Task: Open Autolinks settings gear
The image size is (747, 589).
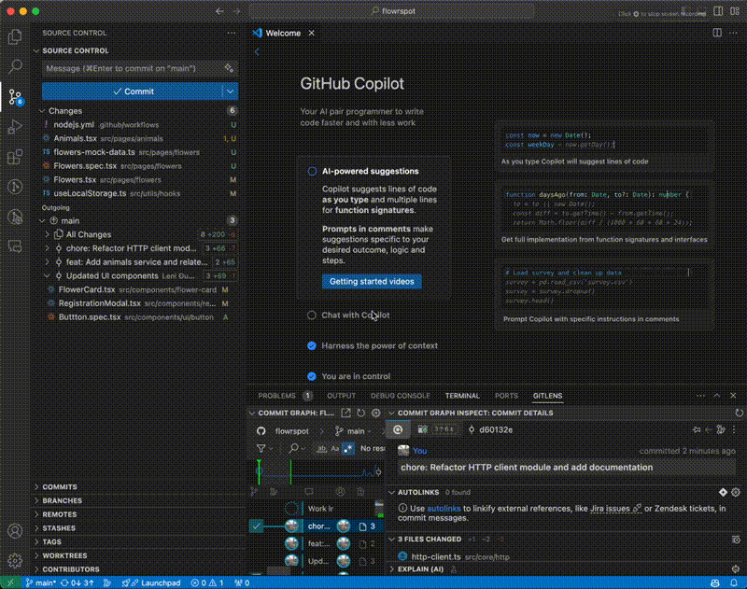Action: click(736, 492)
